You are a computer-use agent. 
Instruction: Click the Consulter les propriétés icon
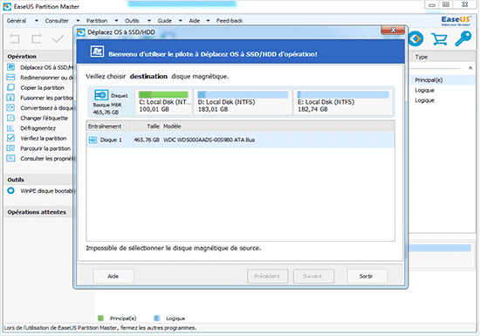coord(10,158)
